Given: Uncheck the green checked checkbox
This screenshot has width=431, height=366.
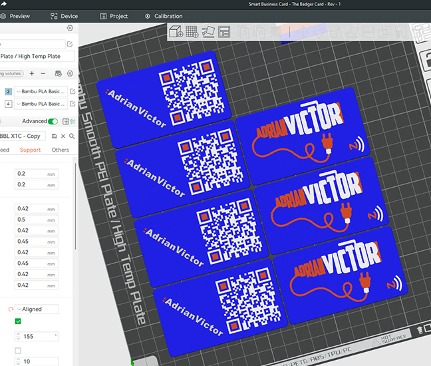Looking at the screenshot, I should (x=18, y=321).
